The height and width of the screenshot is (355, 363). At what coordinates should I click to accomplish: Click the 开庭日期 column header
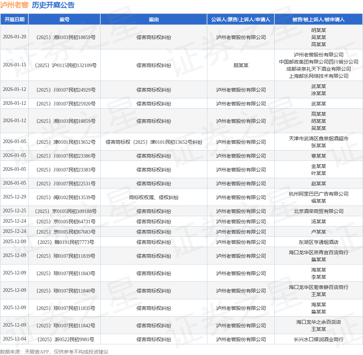pos(14,20)
